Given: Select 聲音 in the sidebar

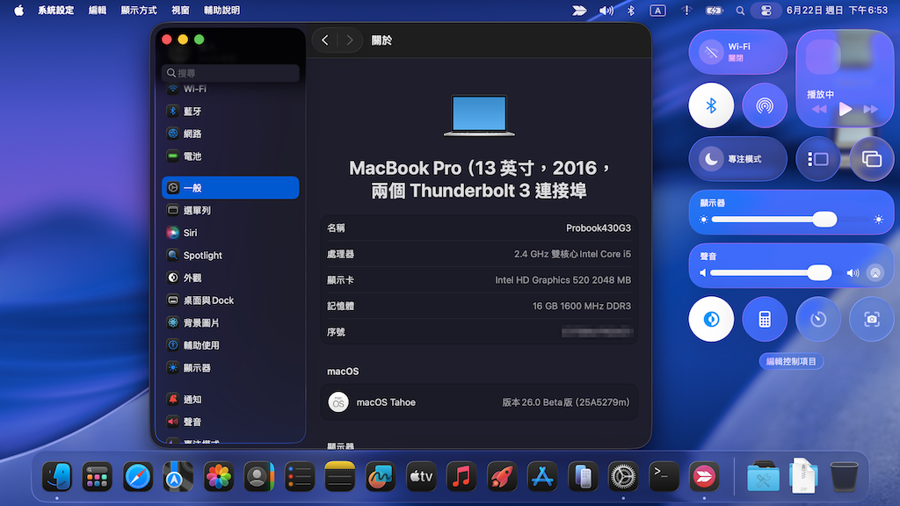Looking at the screenshot, I should click(230, 422).
